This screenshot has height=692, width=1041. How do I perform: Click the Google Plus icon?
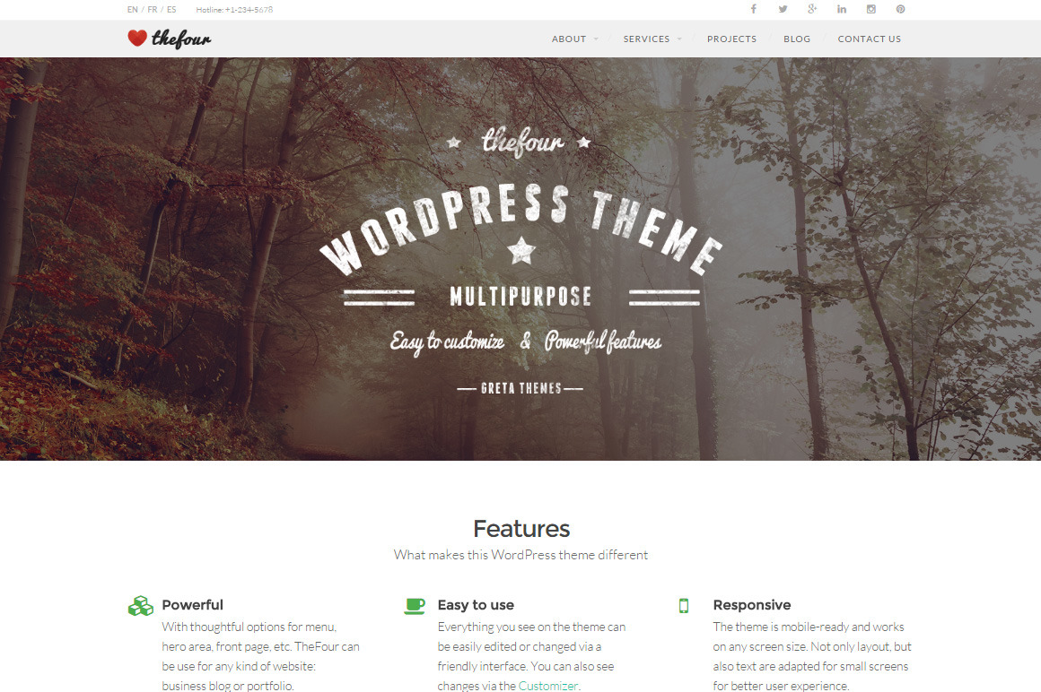812,9
